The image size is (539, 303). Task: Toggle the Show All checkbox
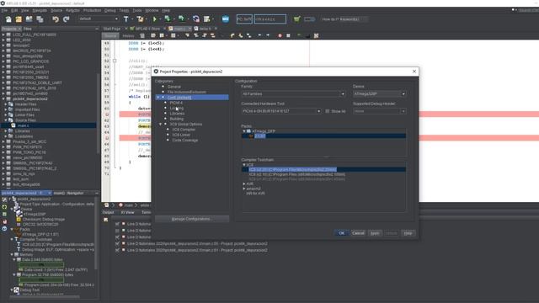point(328,111)
